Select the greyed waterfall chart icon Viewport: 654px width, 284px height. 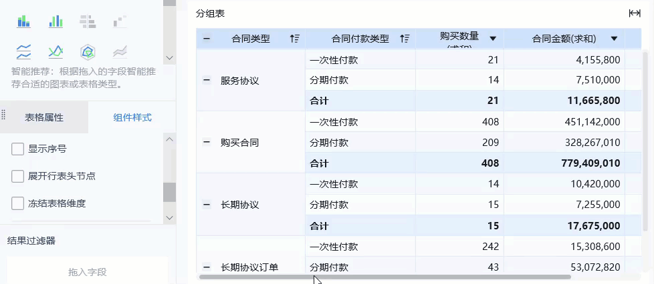[x=120, y=21]
